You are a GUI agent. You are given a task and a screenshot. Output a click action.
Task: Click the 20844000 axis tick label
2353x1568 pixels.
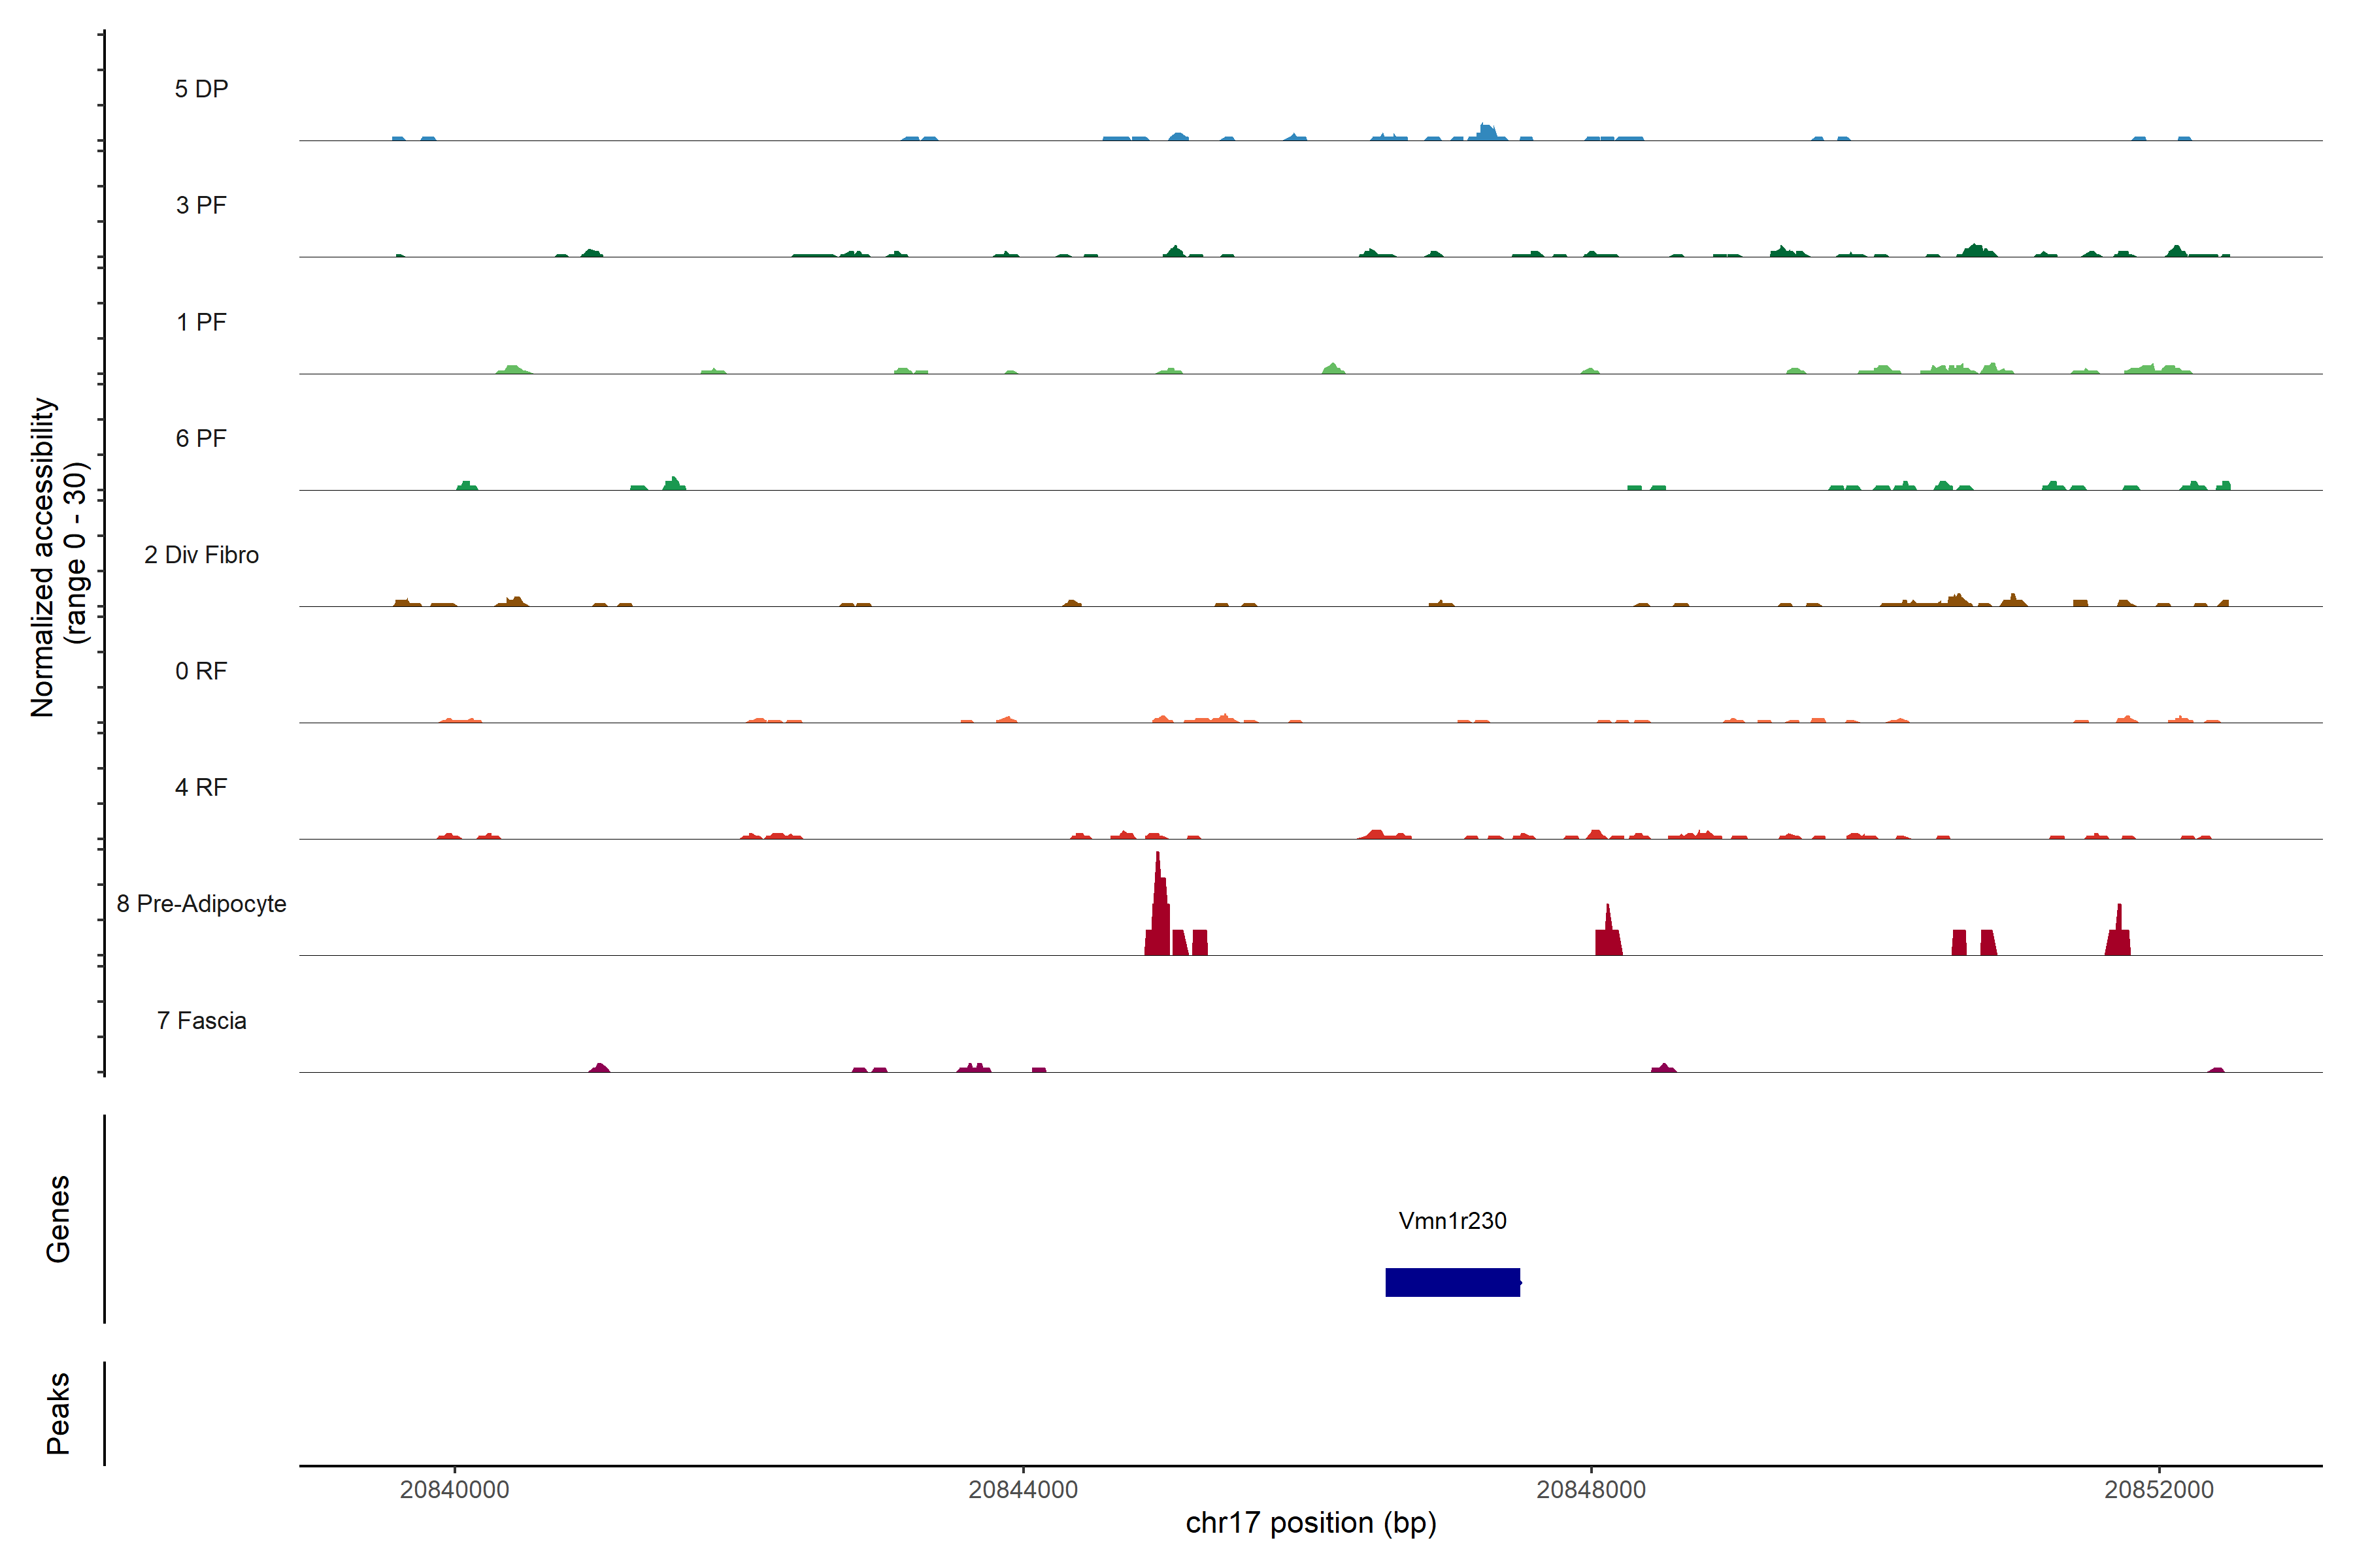[x=1022, y=1489]
